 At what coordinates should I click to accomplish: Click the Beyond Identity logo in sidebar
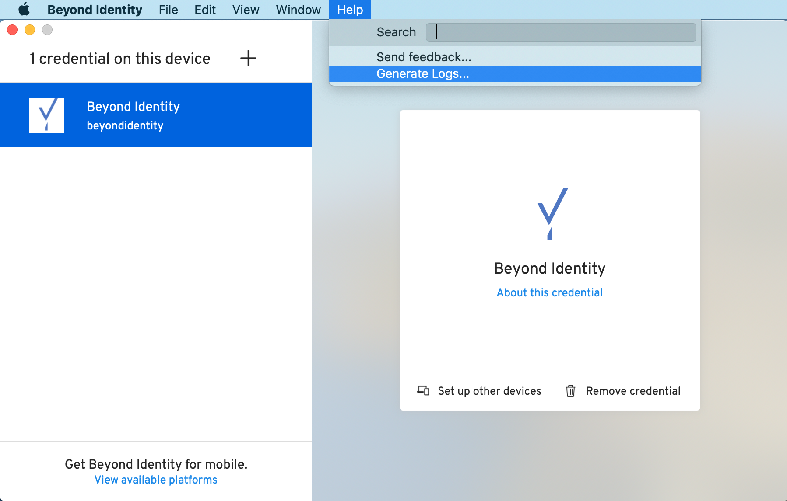click(46, 115)
